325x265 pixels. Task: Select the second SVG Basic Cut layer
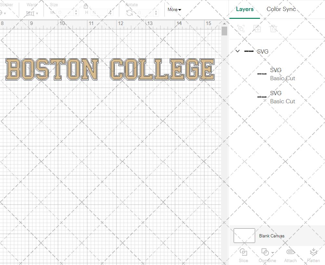[x=282, y=97]
